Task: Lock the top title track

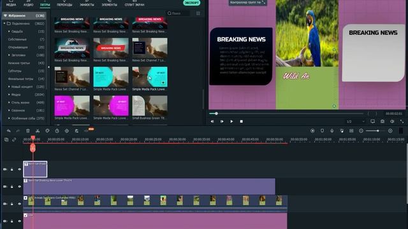Action: pyautogui.click(x=11, y=169)
